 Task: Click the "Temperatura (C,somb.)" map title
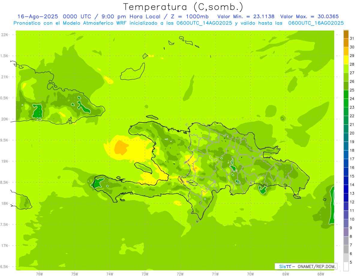[183, 7]
